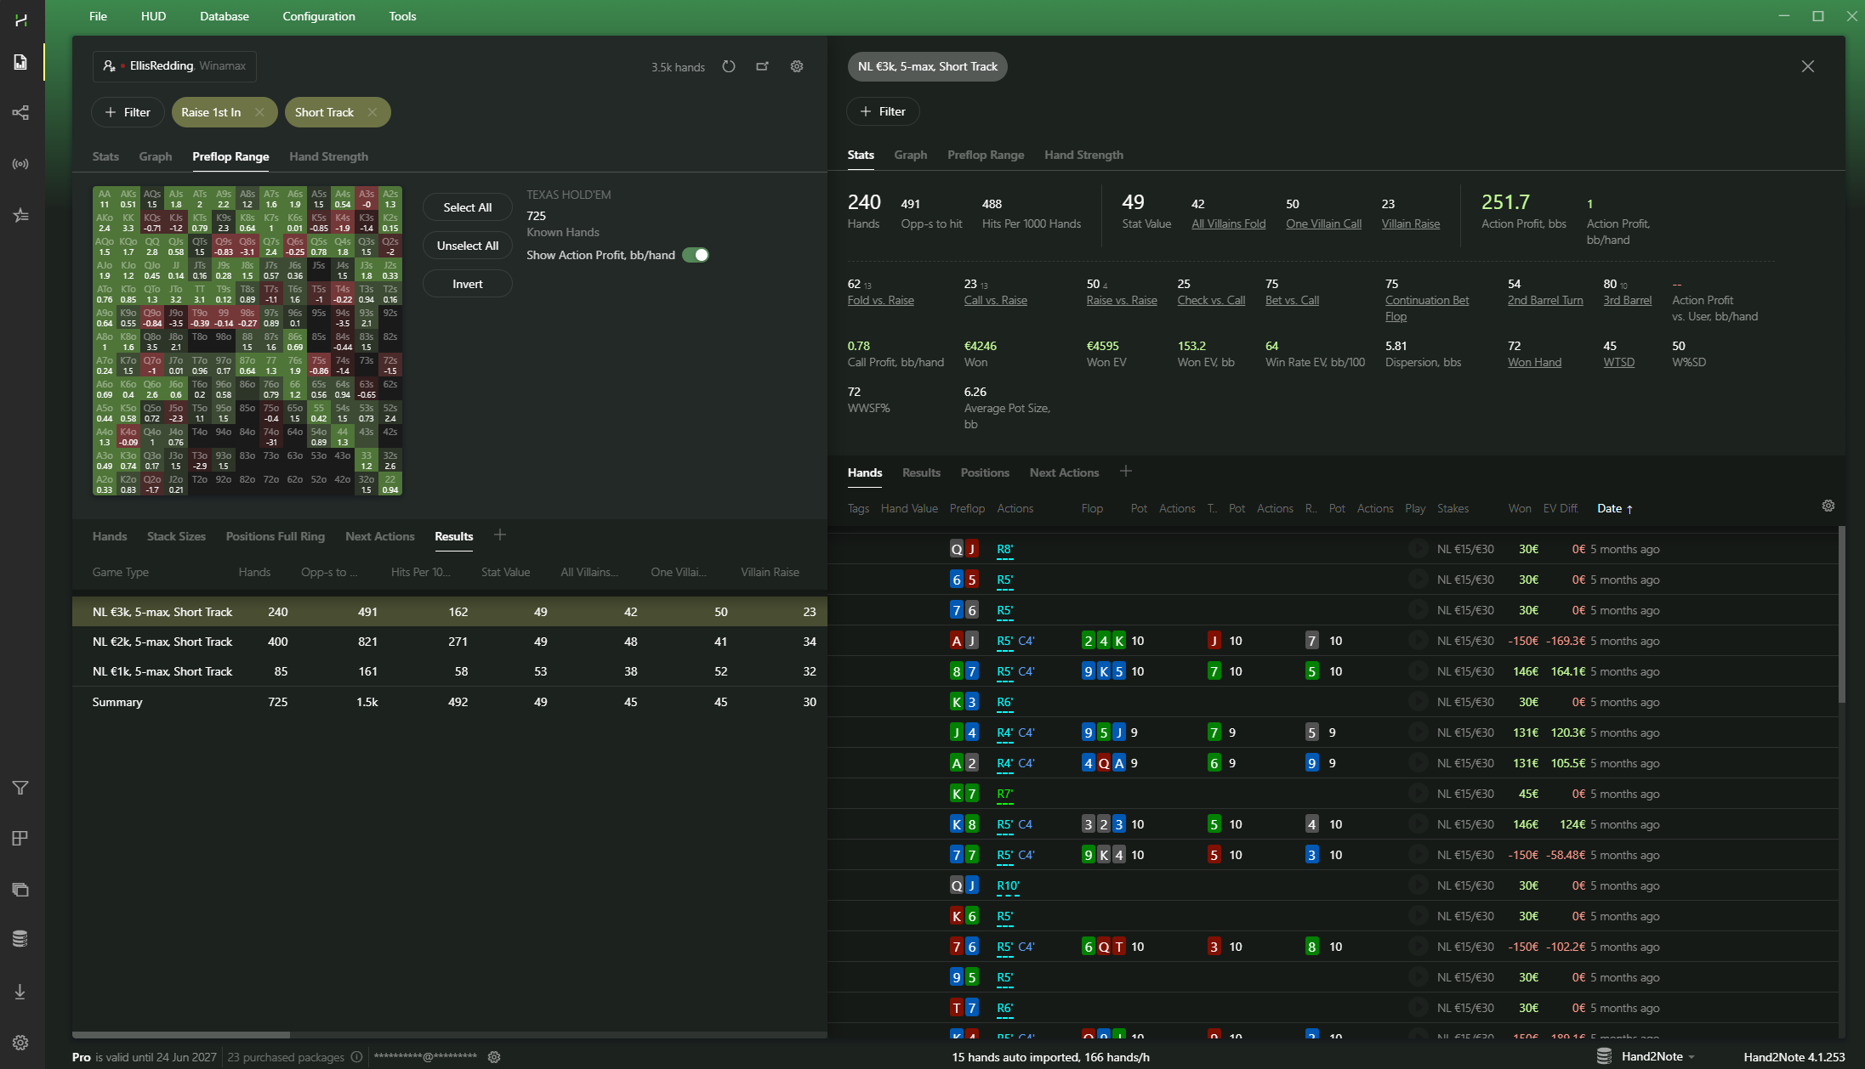The width and height of the screenshot is (1865, 1069).
Task: Open hands table column settings gear
Action: point(1828,506)
